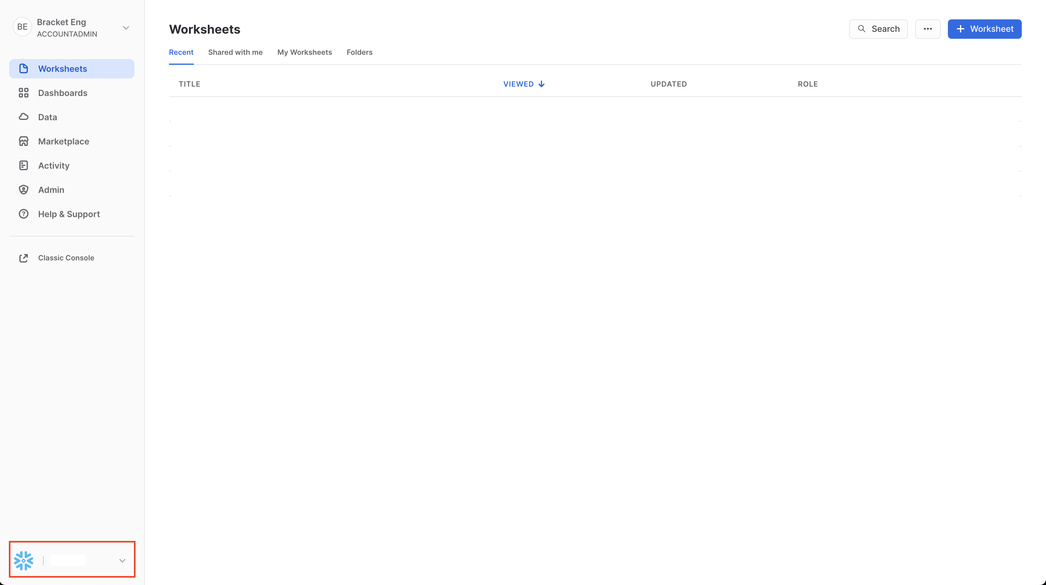Expand the account switcher chevron at bottom
The height and width of the screenshot is (585, 1046).
point(122,561)
